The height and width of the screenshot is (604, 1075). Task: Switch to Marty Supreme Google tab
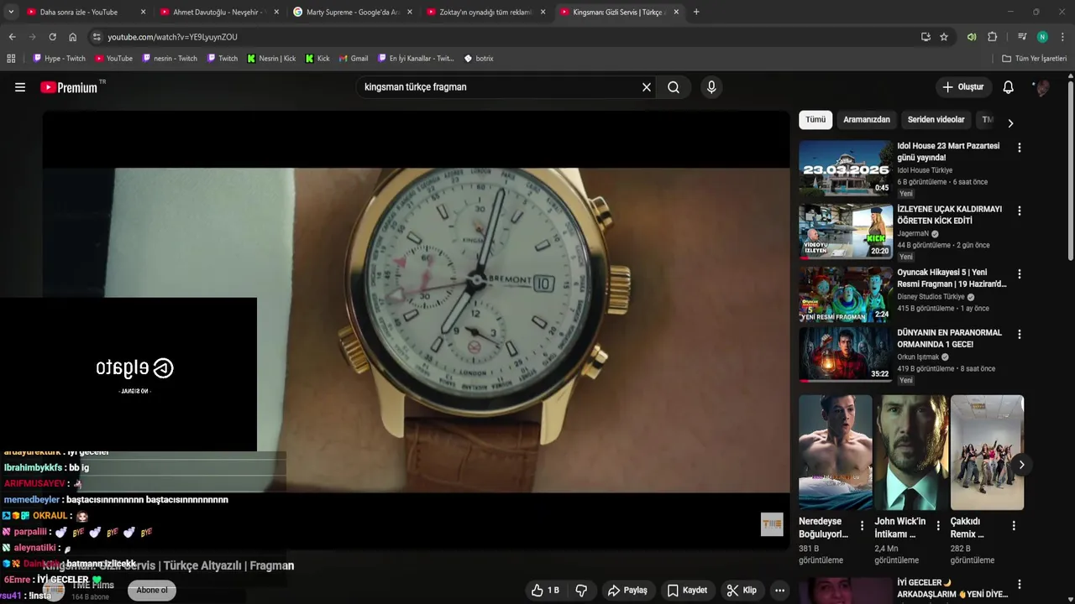point(352,12)
